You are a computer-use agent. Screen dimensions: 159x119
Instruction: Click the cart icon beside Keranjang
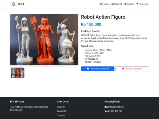tap(137, 4)
